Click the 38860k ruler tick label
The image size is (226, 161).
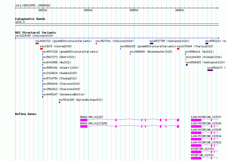pyautogui.click(x=180, y=10)
